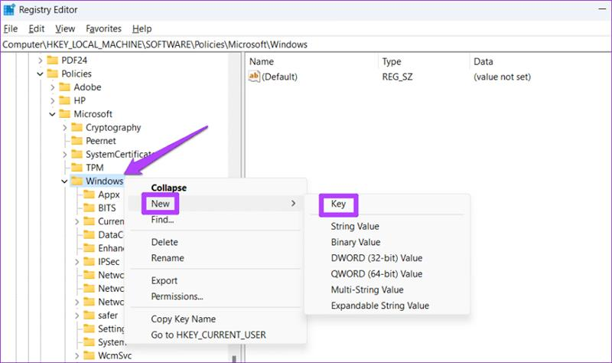Click the TPM folder icon
The height and width of the screenshot is (363, 612).
pyautogui.click(x=77, y=168)
